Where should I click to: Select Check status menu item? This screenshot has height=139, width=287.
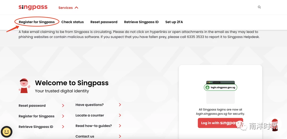point(73,22)
